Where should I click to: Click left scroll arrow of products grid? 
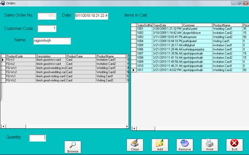point(3,126)
